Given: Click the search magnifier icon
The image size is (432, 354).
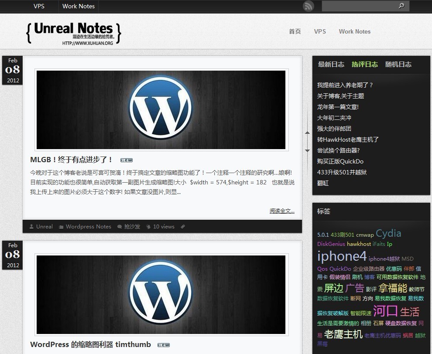Looking at the screenshot, I should click(x=401, y=6).
